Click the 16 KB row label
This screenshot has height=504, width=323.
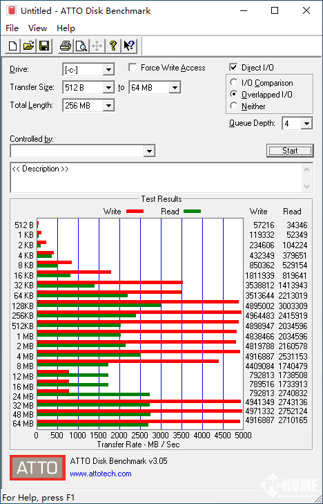[23, 276]
